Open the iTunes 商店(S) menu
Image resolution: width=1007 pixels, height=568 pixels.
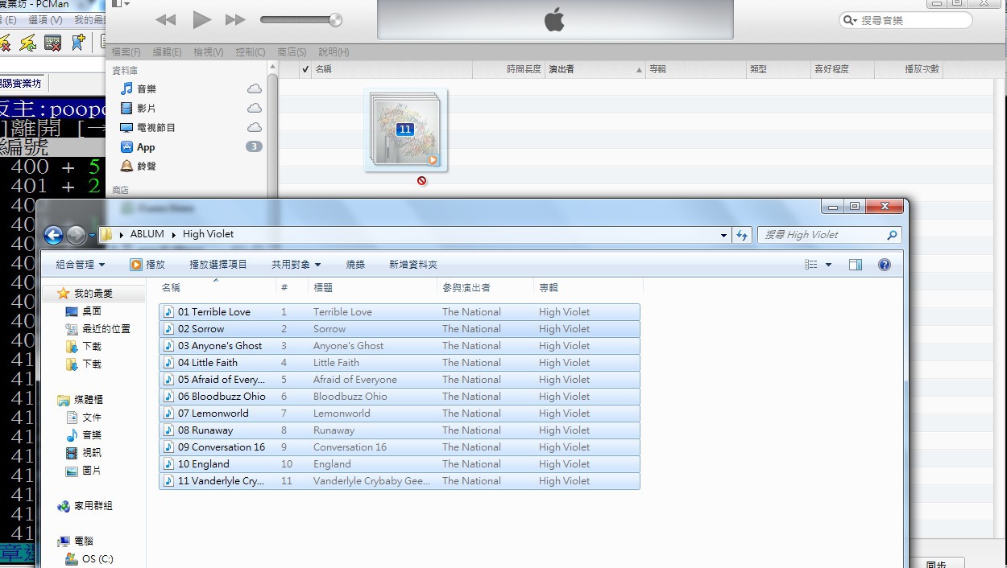click(x=292, y=51)
